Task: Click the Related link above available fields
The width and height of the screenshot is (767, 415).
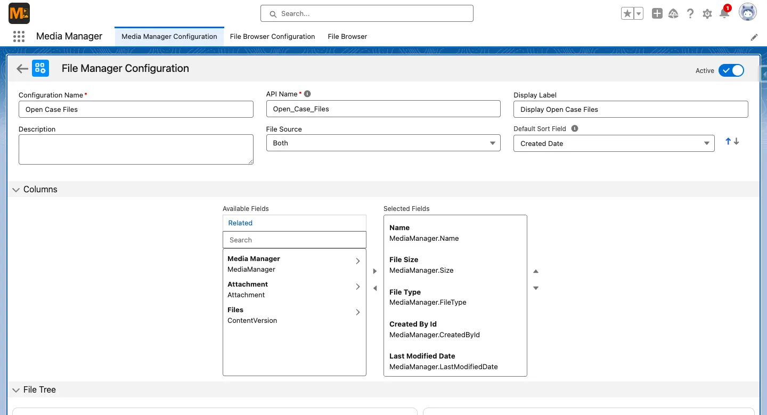Action: tap(240, 223)
